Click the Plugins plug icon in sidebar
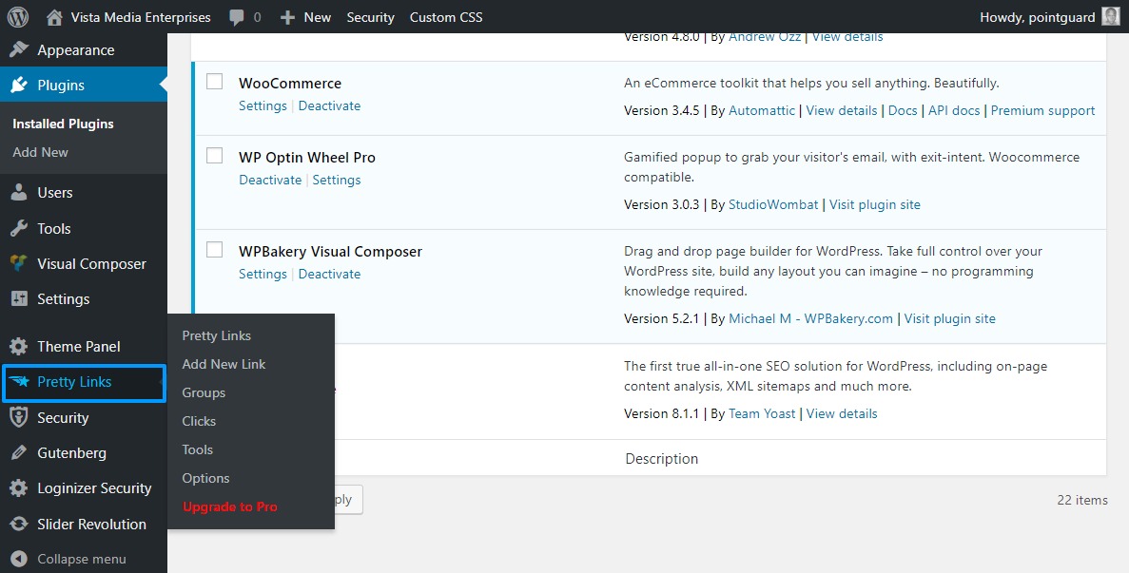 [19, 85]
